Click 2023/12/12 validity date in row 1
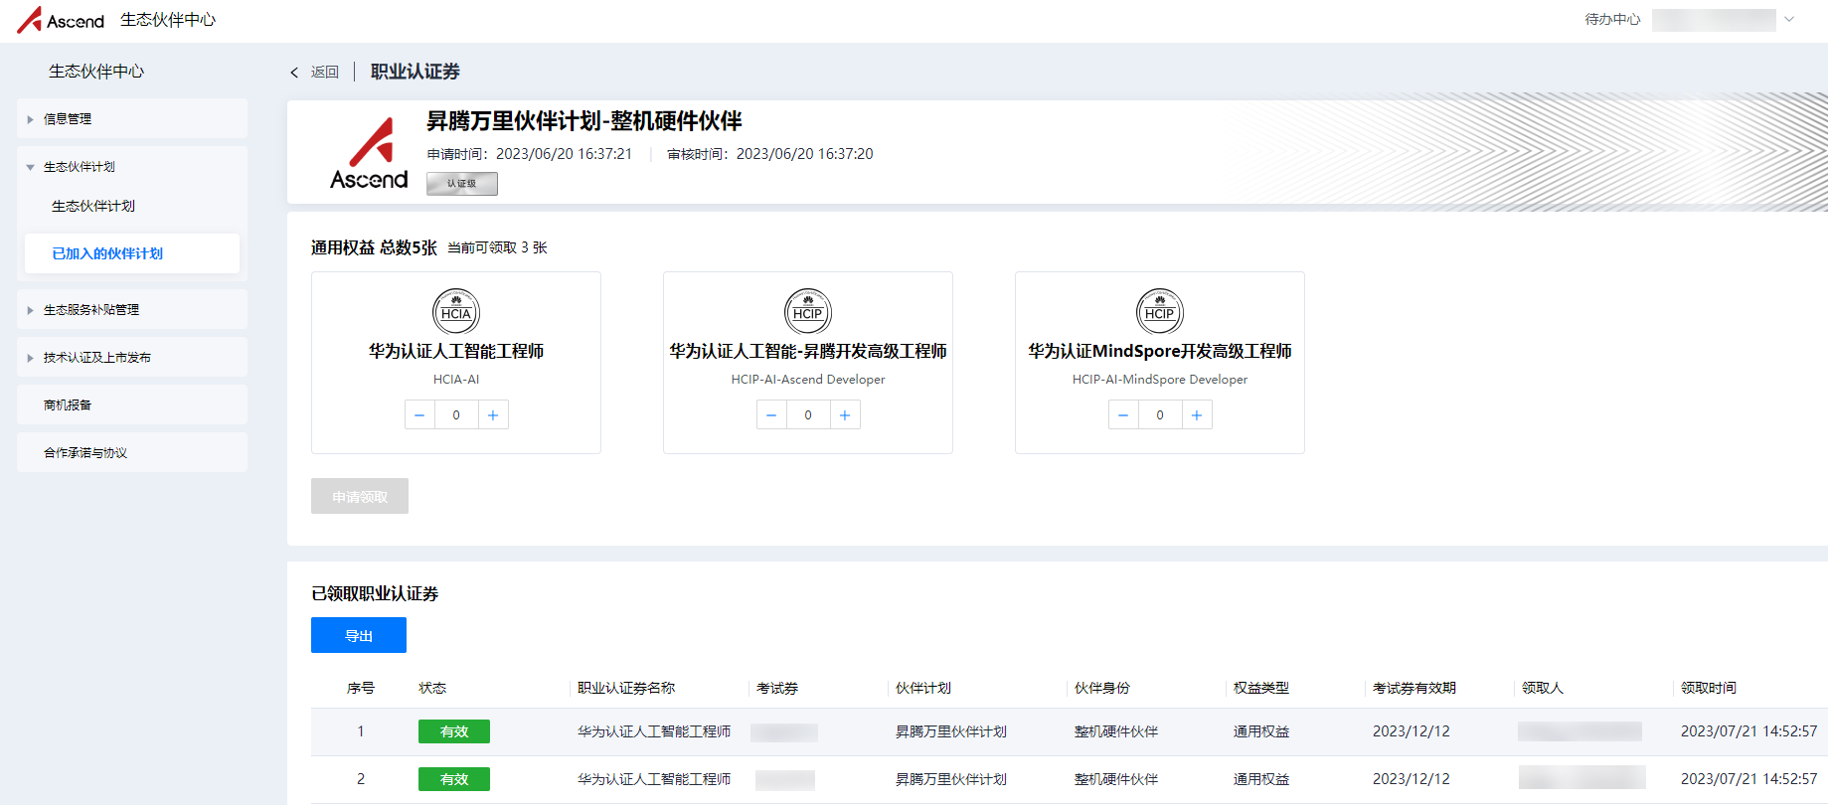 pos(1412,731)
